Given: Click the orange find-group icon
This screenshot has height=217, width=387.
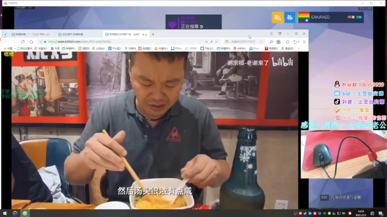Looking at the screenshot, I should tap(278, 17).
